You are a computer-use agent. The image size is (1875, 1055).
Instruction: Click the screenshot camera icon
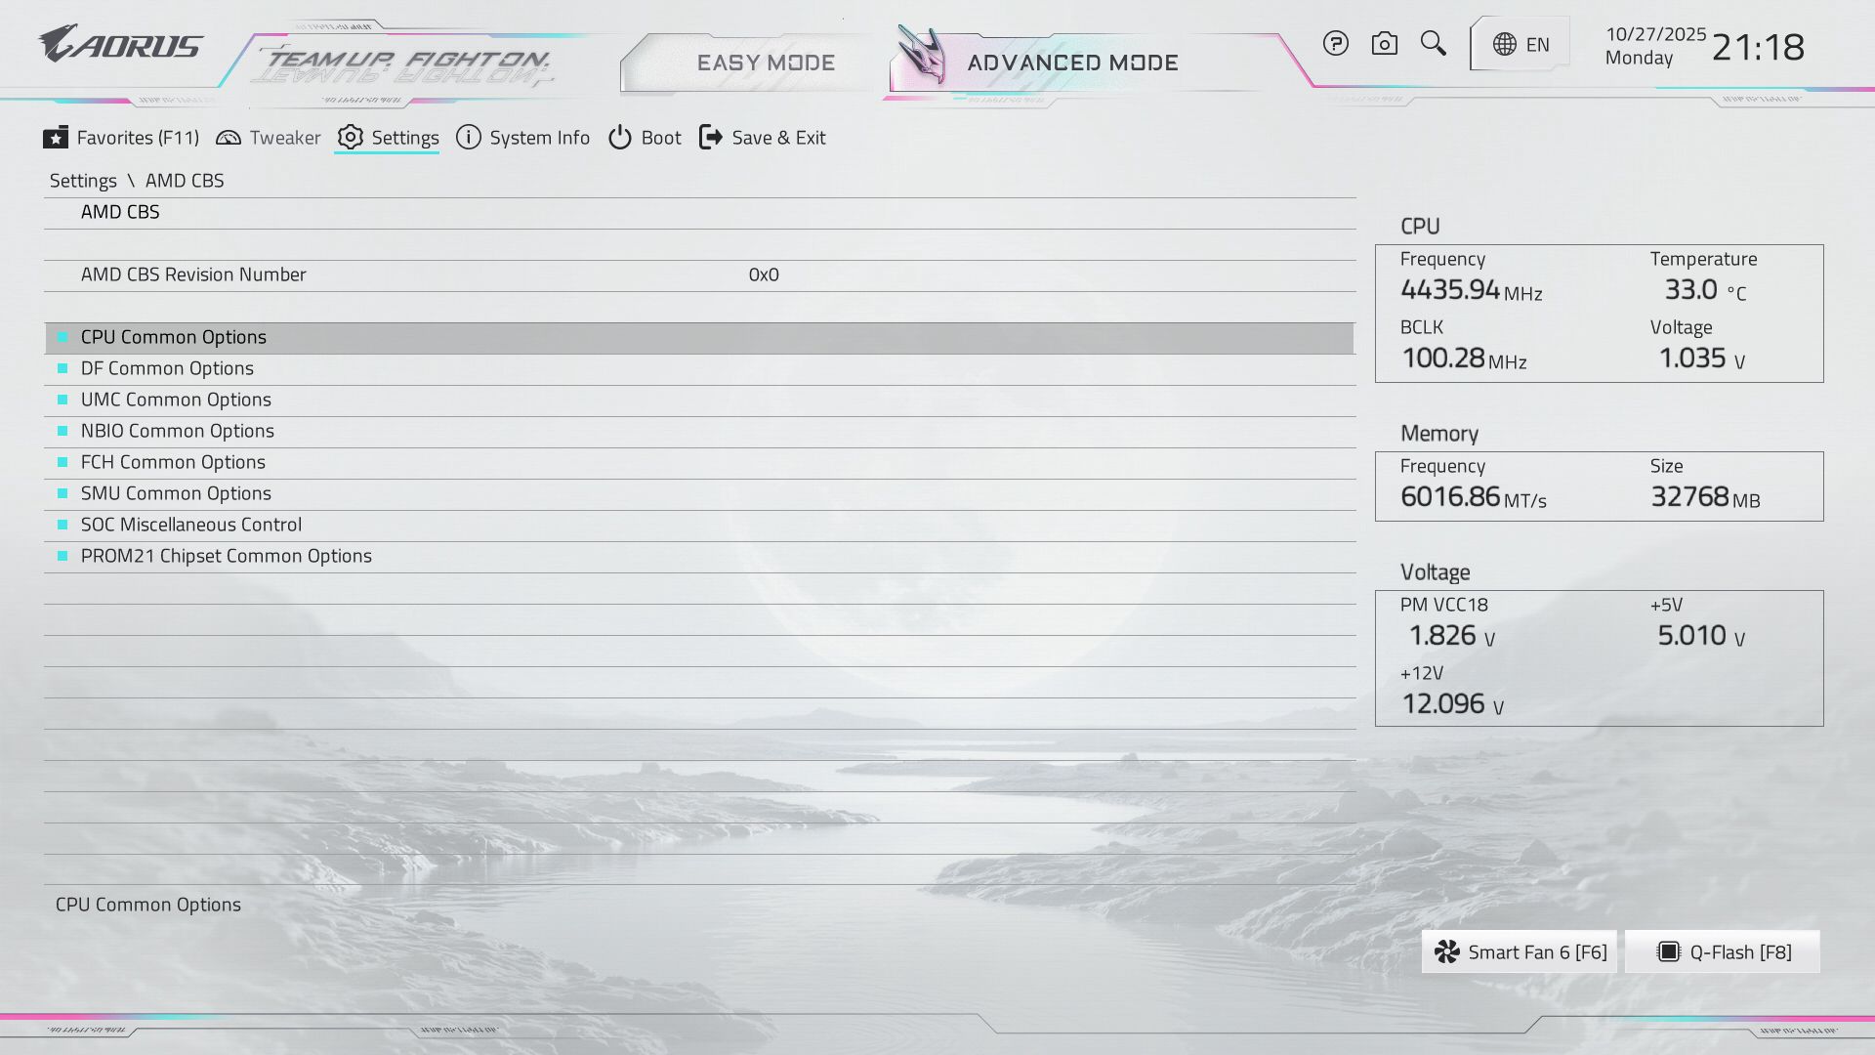[1384, 44]
